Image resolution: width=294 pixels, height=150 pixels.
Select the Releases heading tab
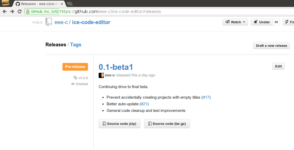[56, 45]
